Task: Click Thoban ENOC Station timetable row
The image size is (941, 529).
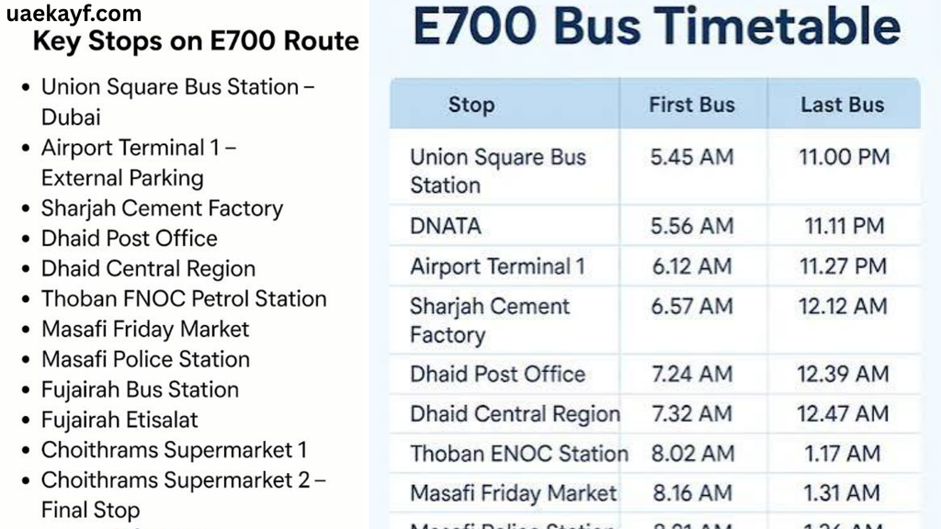Action: 654,454
